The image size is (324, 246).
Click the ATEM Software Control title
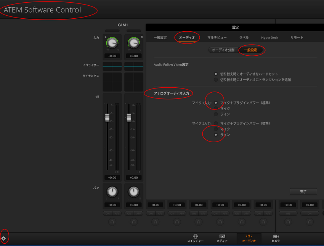42,10
